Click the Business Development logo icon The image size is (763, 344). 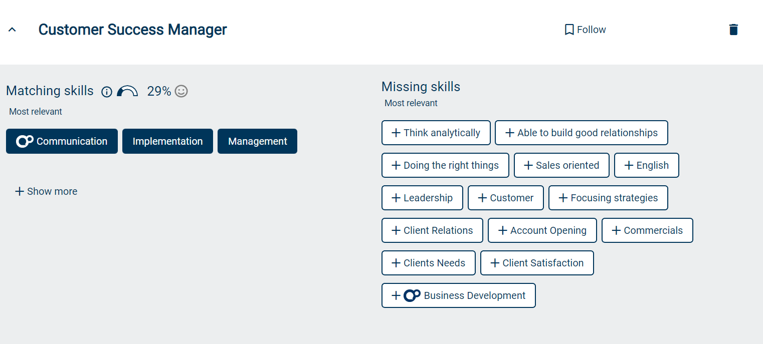(x=412, y=296)
